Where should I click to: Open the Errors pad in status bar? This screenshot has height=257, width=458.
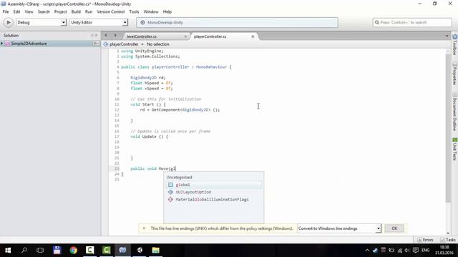[426, 240]
